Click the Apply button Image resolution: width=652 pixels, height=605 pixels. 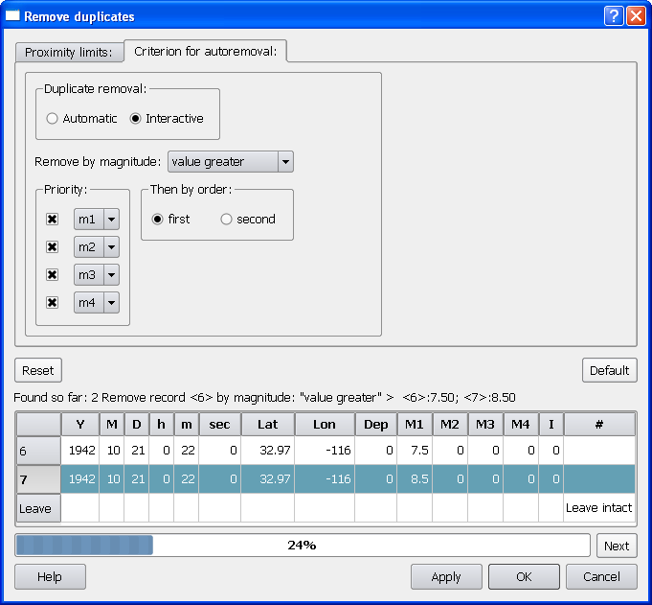[x=446, y=576]
